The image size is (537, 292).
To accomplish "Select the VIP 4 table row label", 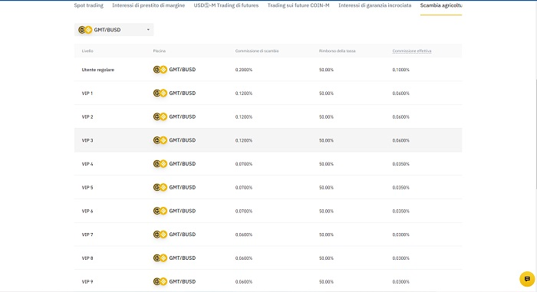I will point(87,164).
